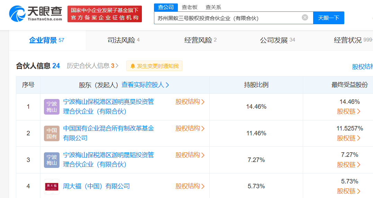Open the TianYanCha logo homepage
The height and width of the screenshot is (198, 373).
point(36,13)
